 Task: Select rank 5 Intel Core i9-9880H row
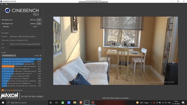click(x=22, y=69)
